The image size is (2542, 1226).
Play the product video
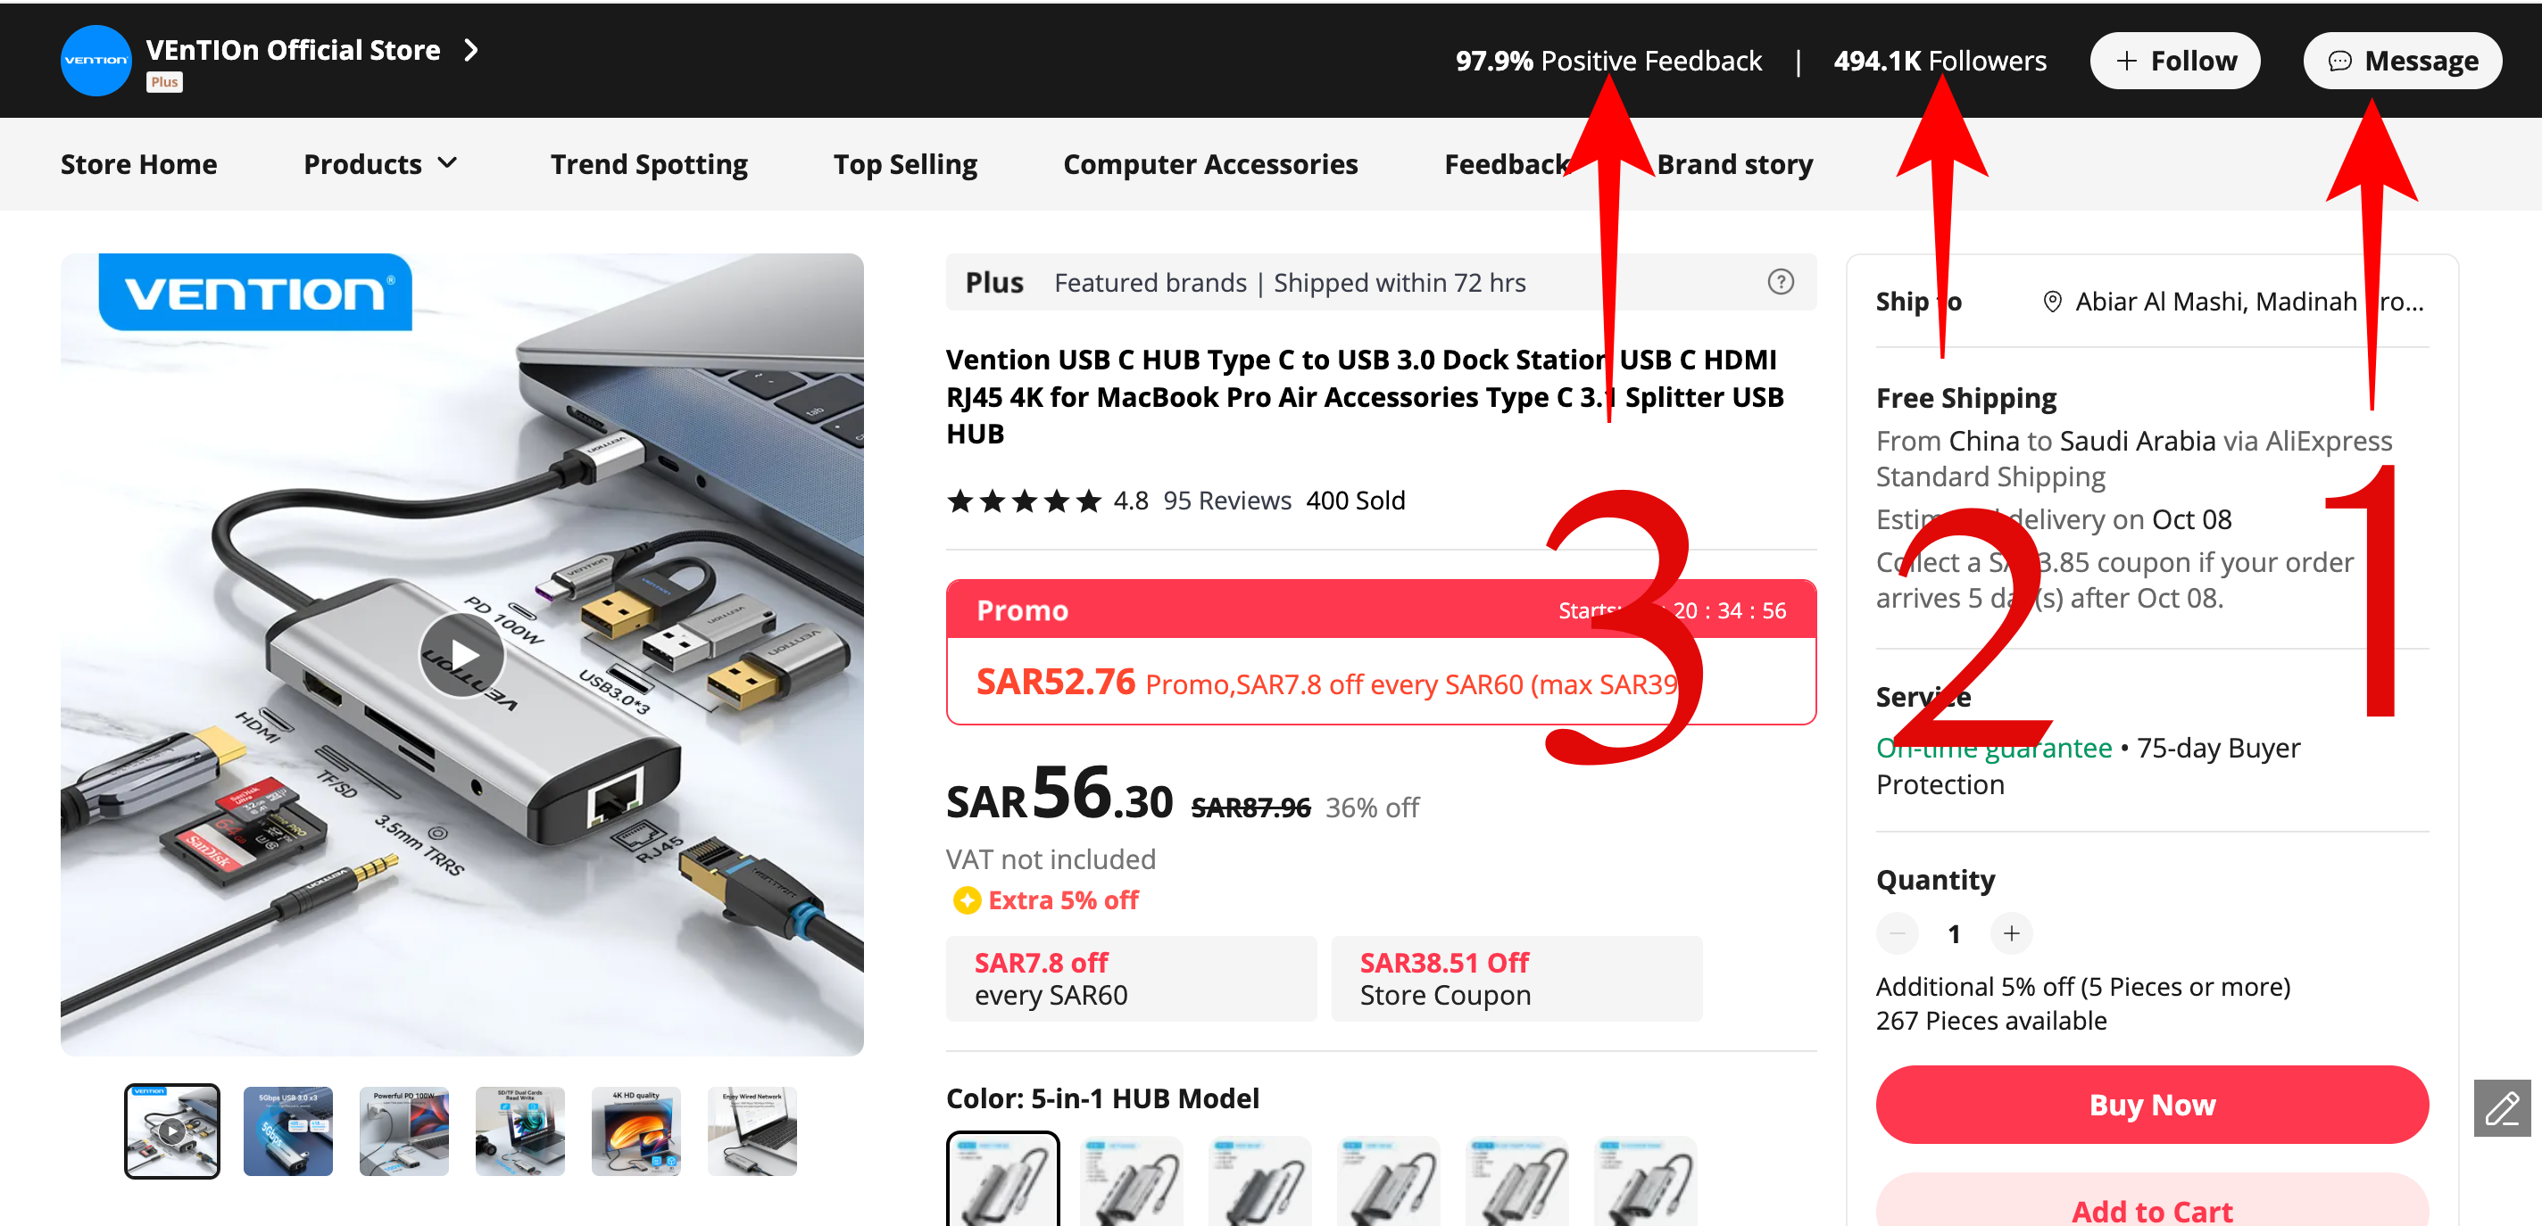461,655
